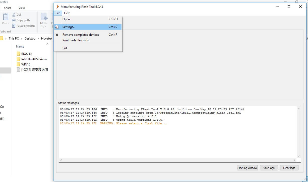Open the BIOS 4.4 folder icon
Viewport: 308px width, 182px height.
point(19,54)
